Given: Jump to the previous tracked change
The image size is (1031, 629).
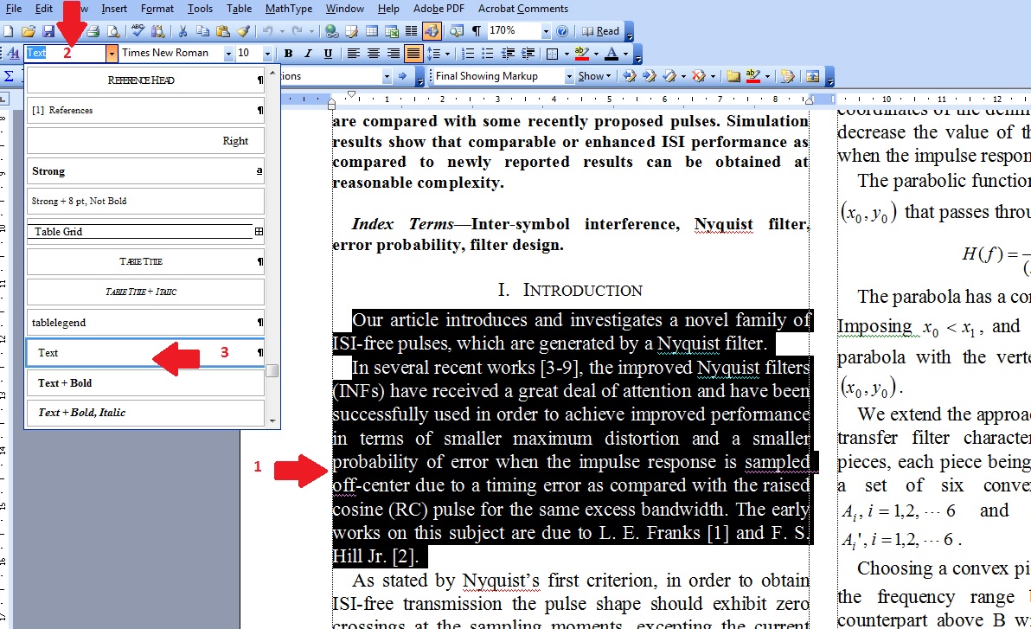Looking at the screenshot, I should pos(630,76).
